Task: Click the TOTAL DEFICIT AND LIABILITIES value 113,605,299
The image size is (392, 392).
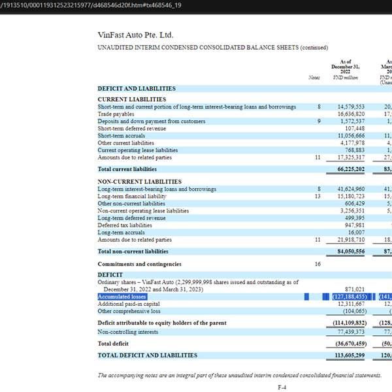Action: pyautogui.click(x=350, y=355)
